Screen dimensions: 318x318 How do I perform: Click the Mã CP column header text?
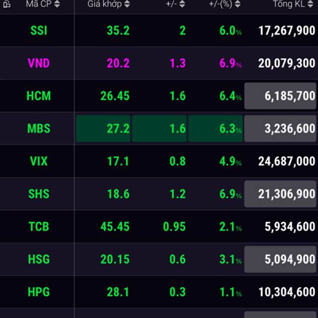[x=39, y=4]
